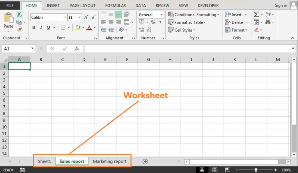Screen dimensions: 298x173
Task: Click the Cut scissors icon
Action: pos(19,14)
